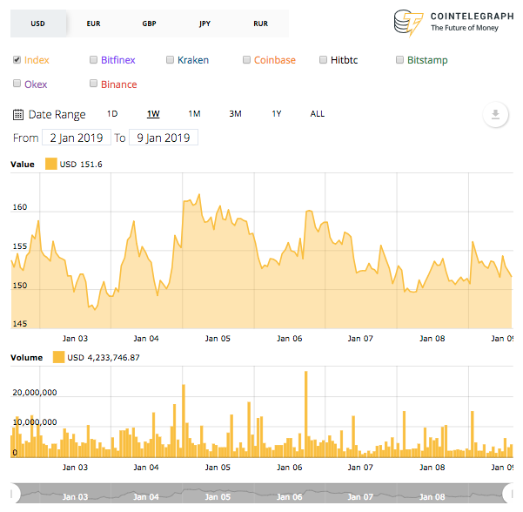The height and width of the screenshot is (512, 523).
Task: Switch to the EUR currency tab
Action: click(x=94, y=24)
